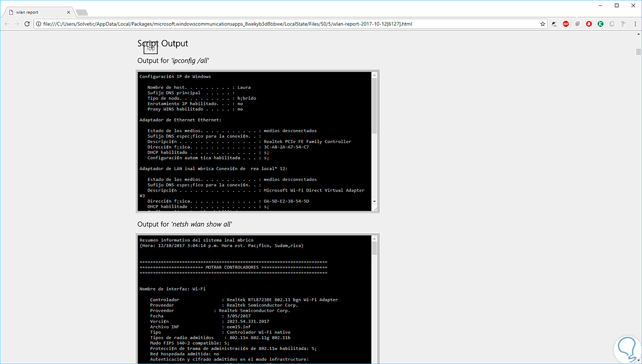Click the netsh output scroll-up arrow
This screenshot has height=364, width=642.
(374, 238)
